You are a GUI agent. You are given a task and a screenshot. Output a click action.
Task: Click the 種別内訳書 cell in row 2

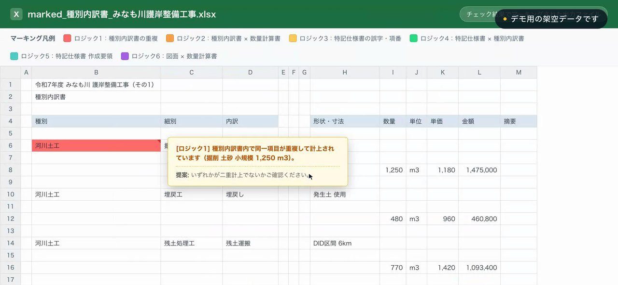pos(96,97)
